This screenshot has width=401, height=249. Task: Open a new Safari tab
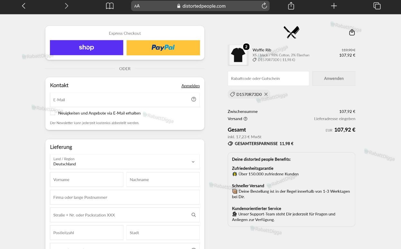334,6
